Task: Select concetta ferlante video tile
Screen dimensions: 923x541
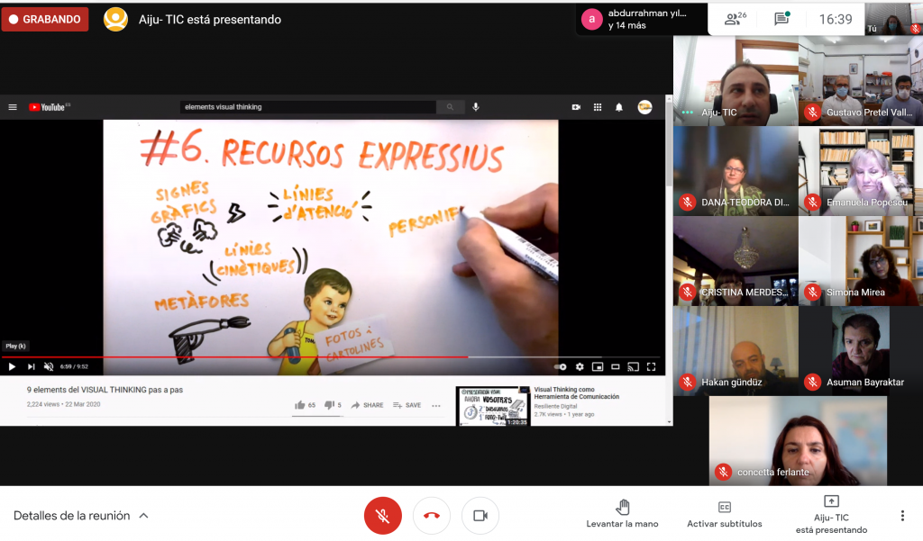Action: click(799, 440)
